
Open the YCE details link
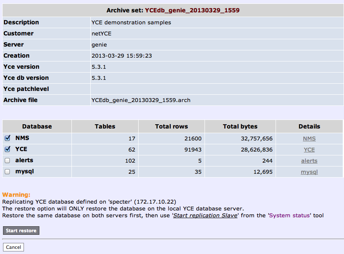[309, 150]
